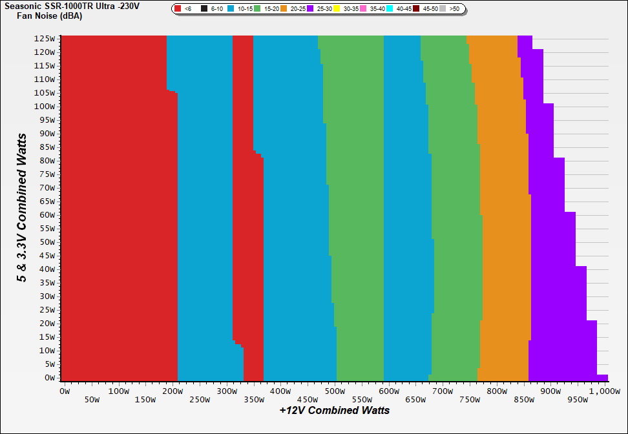Click the black 6-10 legend swatch

pos(204,9)
